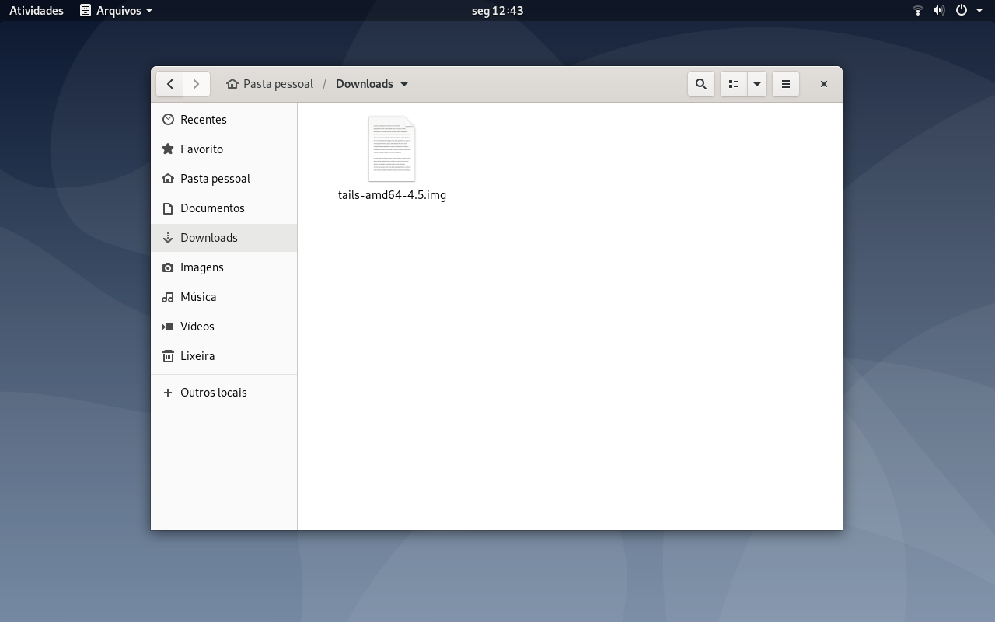This screenshot has height=622, width=995.
Task: Toggle the list view icon button
Action: click(x=734, y=84)
